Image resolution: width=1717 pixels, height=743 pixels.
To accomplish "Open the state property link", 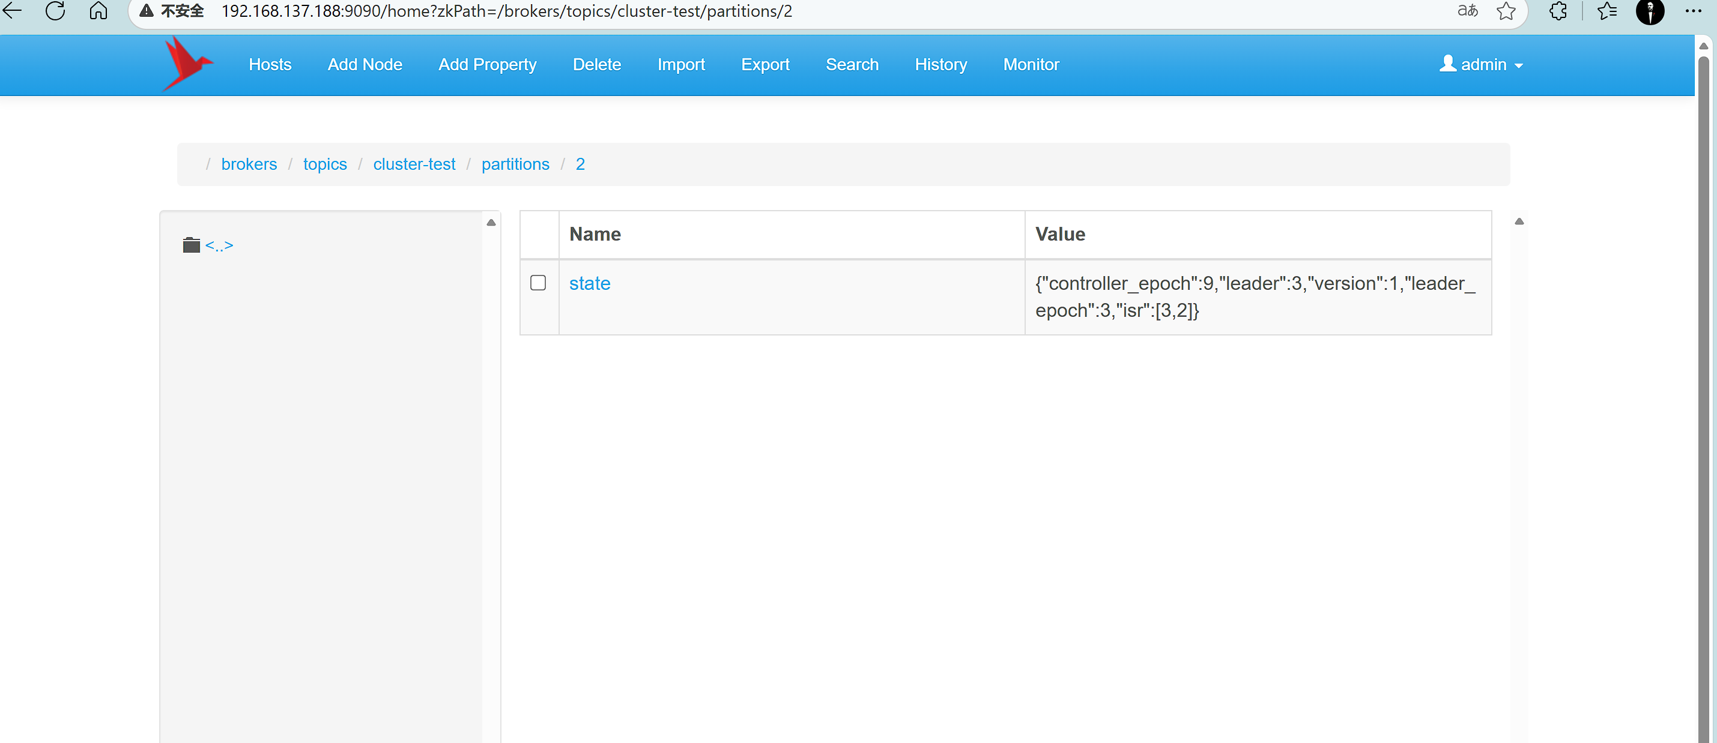I will (x=589, y=283).
